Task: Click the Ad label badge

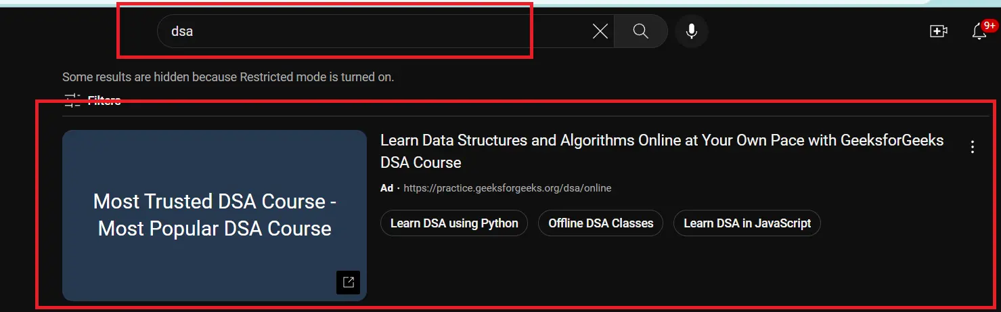Action: [386, 188]
